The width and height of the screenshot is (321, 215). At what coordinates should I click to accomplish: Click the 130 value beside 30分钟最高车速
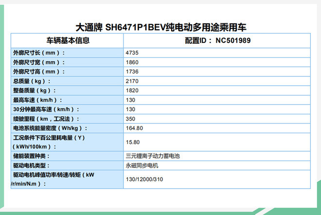point(130,109)
